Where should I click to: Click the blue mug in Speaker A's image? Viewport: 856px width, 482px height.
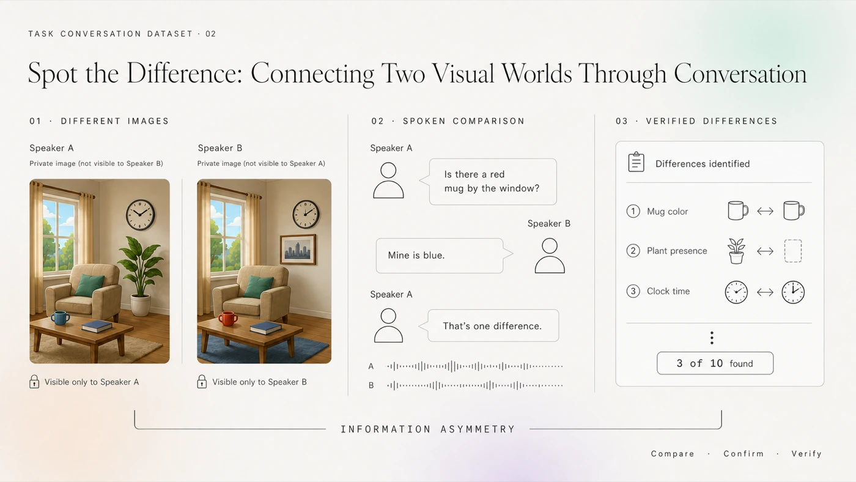pos(60,317)
